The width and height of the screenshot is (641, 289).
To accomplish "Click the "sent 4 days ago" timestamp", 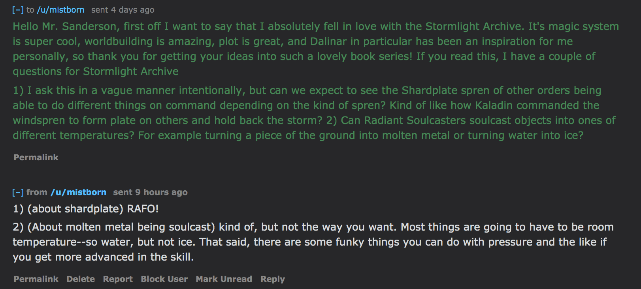I will 123,10.
